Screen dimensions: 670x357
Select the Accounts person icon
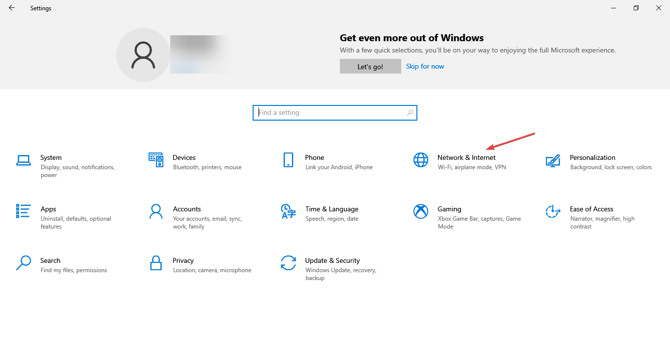156,211
